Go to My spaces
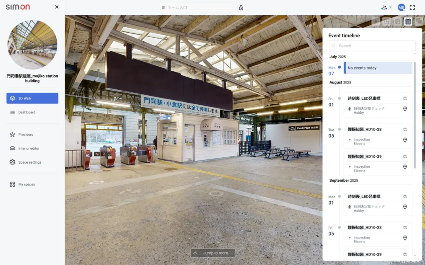 (x=27, y=184)
